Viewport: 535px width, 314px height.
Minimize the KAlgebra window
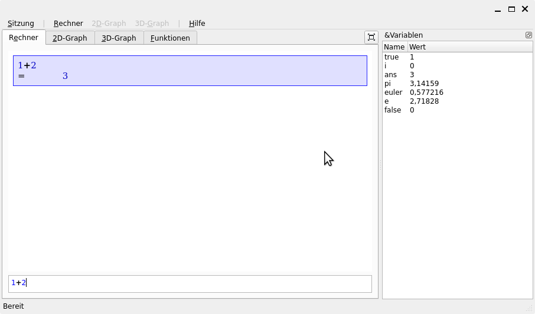click(498, 9)
